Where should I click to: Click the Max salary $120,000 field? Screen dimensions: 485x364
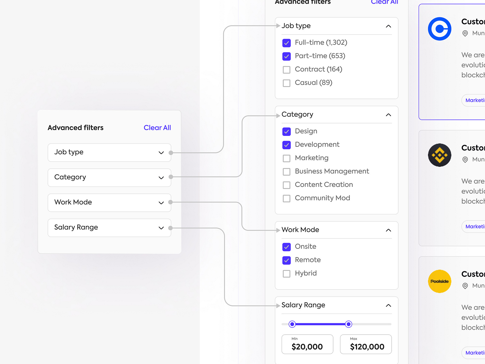pyautogui.click(x=366, y=344)
